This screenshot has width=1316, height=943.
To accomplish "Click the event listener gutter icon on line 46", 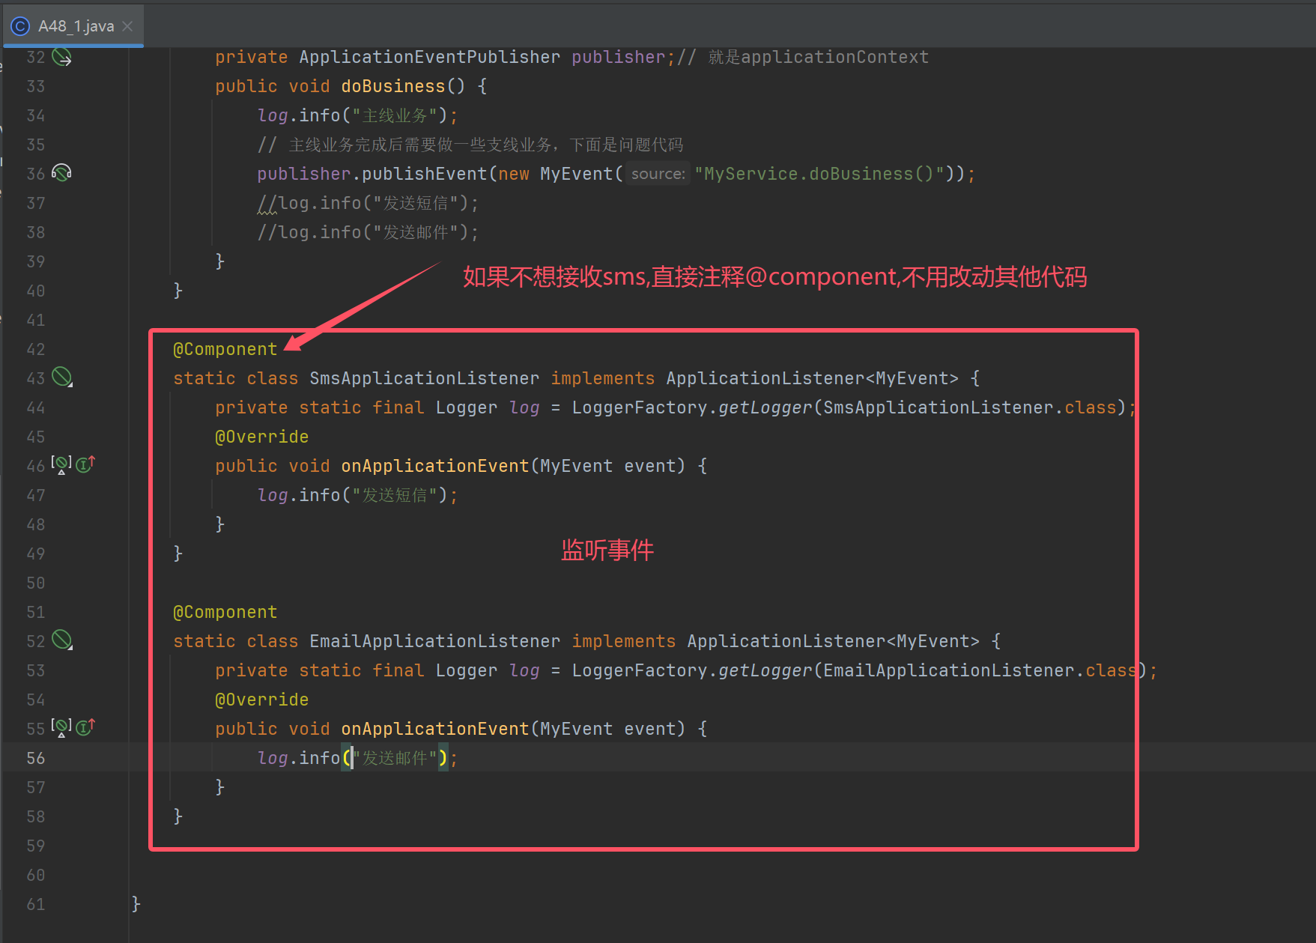I will [61, 464].
